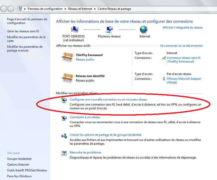
Task: Open Pare-feu Windows from Voir aussi
Action: coord(19,176)
